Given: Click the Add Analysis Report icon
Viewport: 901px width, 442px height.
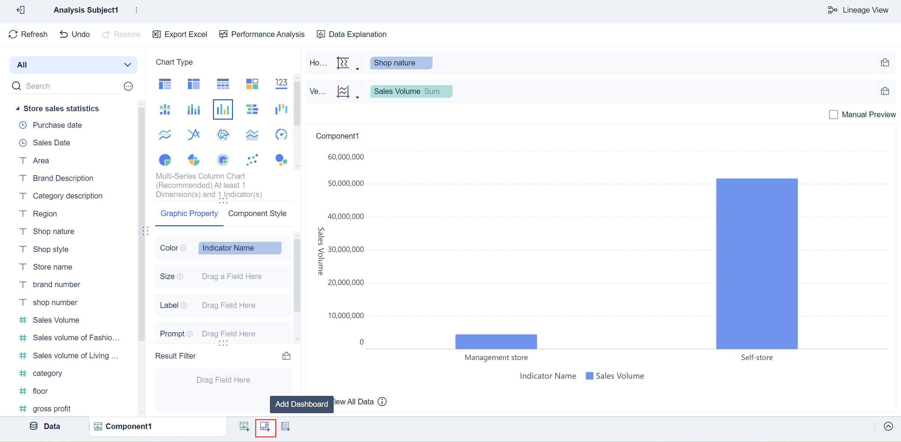Looking at the screenshot, I should [x=285, y=426].
